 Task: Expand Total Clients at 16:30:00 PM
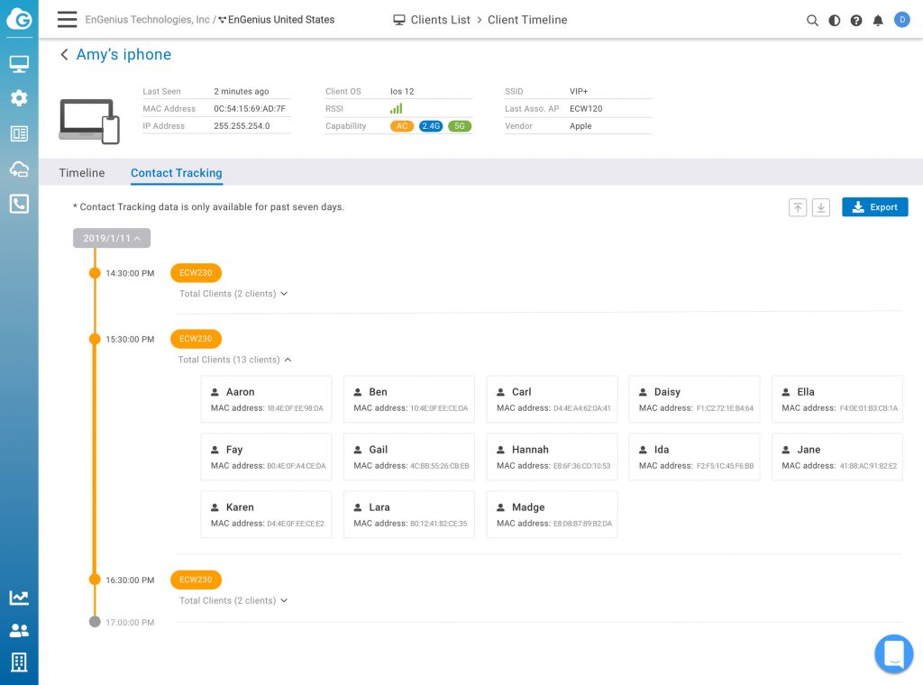point(233,601)
